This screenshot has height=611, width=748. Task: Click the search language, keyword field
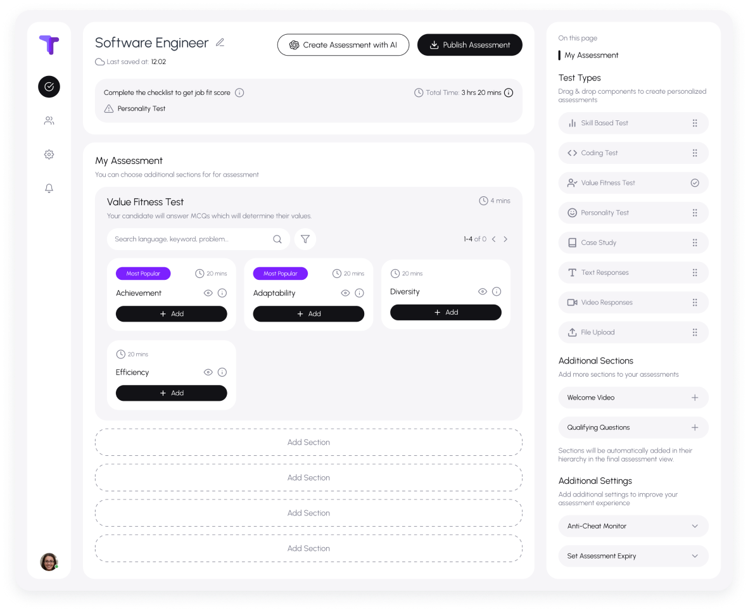coord(190,239)
